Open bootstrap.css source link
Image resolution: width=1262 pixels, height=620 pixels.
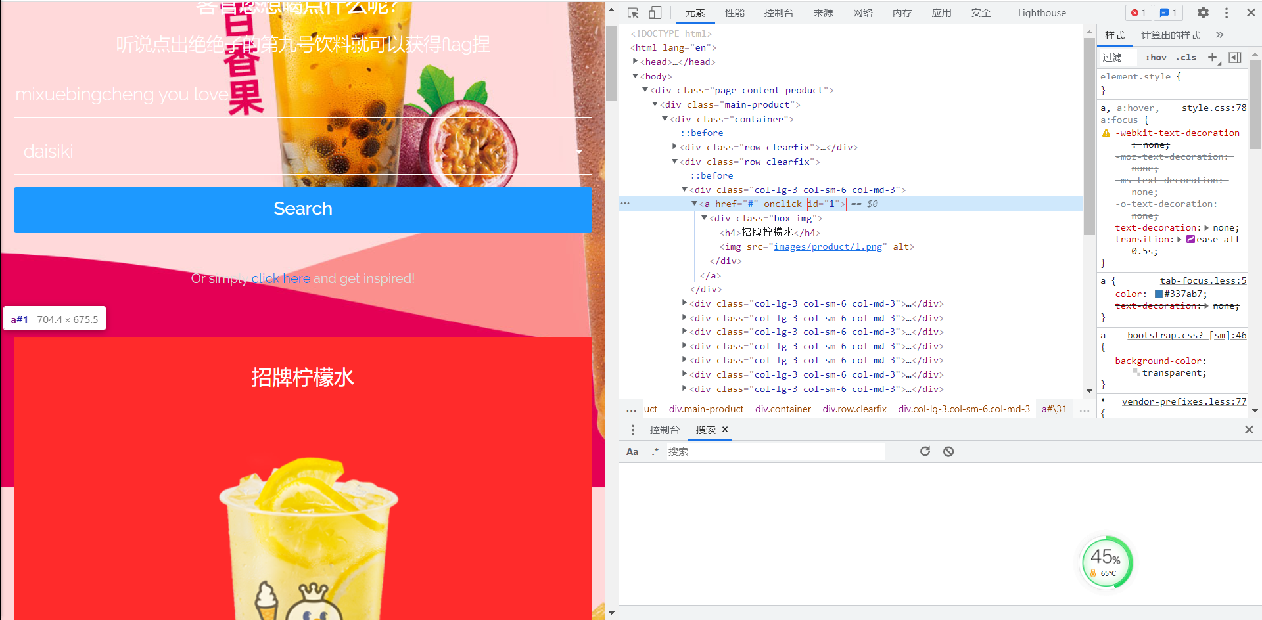pos(1187,335)
